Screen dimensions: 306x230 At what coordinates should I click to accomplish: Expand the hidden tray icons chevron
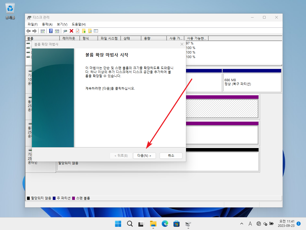242,224
